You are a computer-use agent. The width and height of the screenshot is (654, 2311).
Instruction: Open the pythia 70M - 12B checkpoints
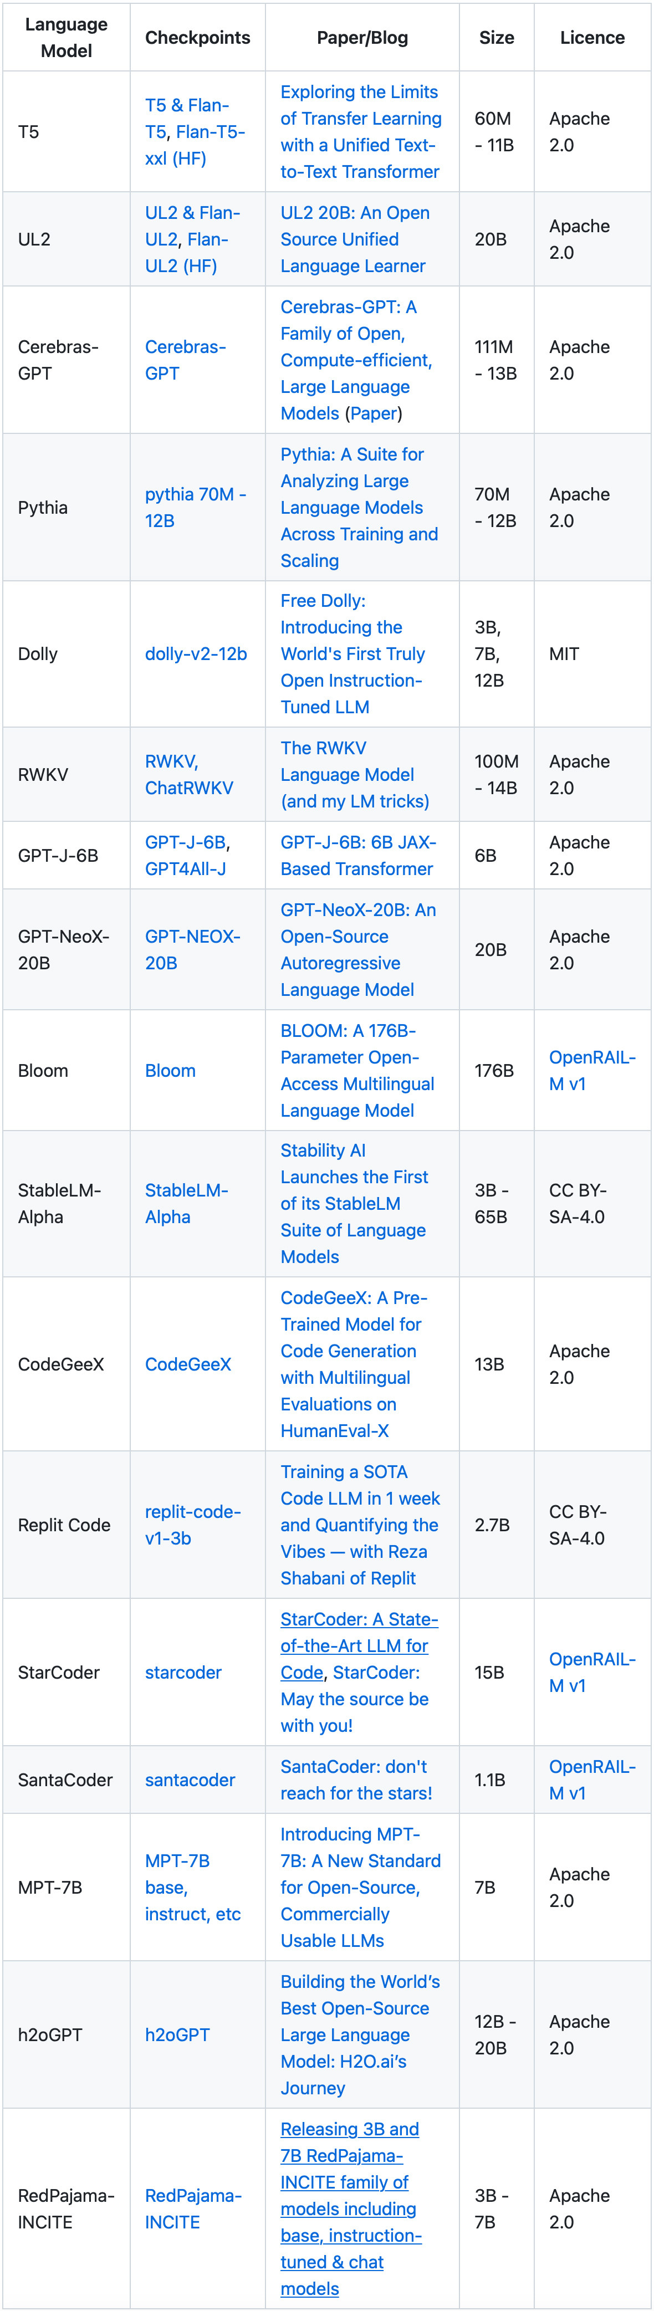click(195, 507)
